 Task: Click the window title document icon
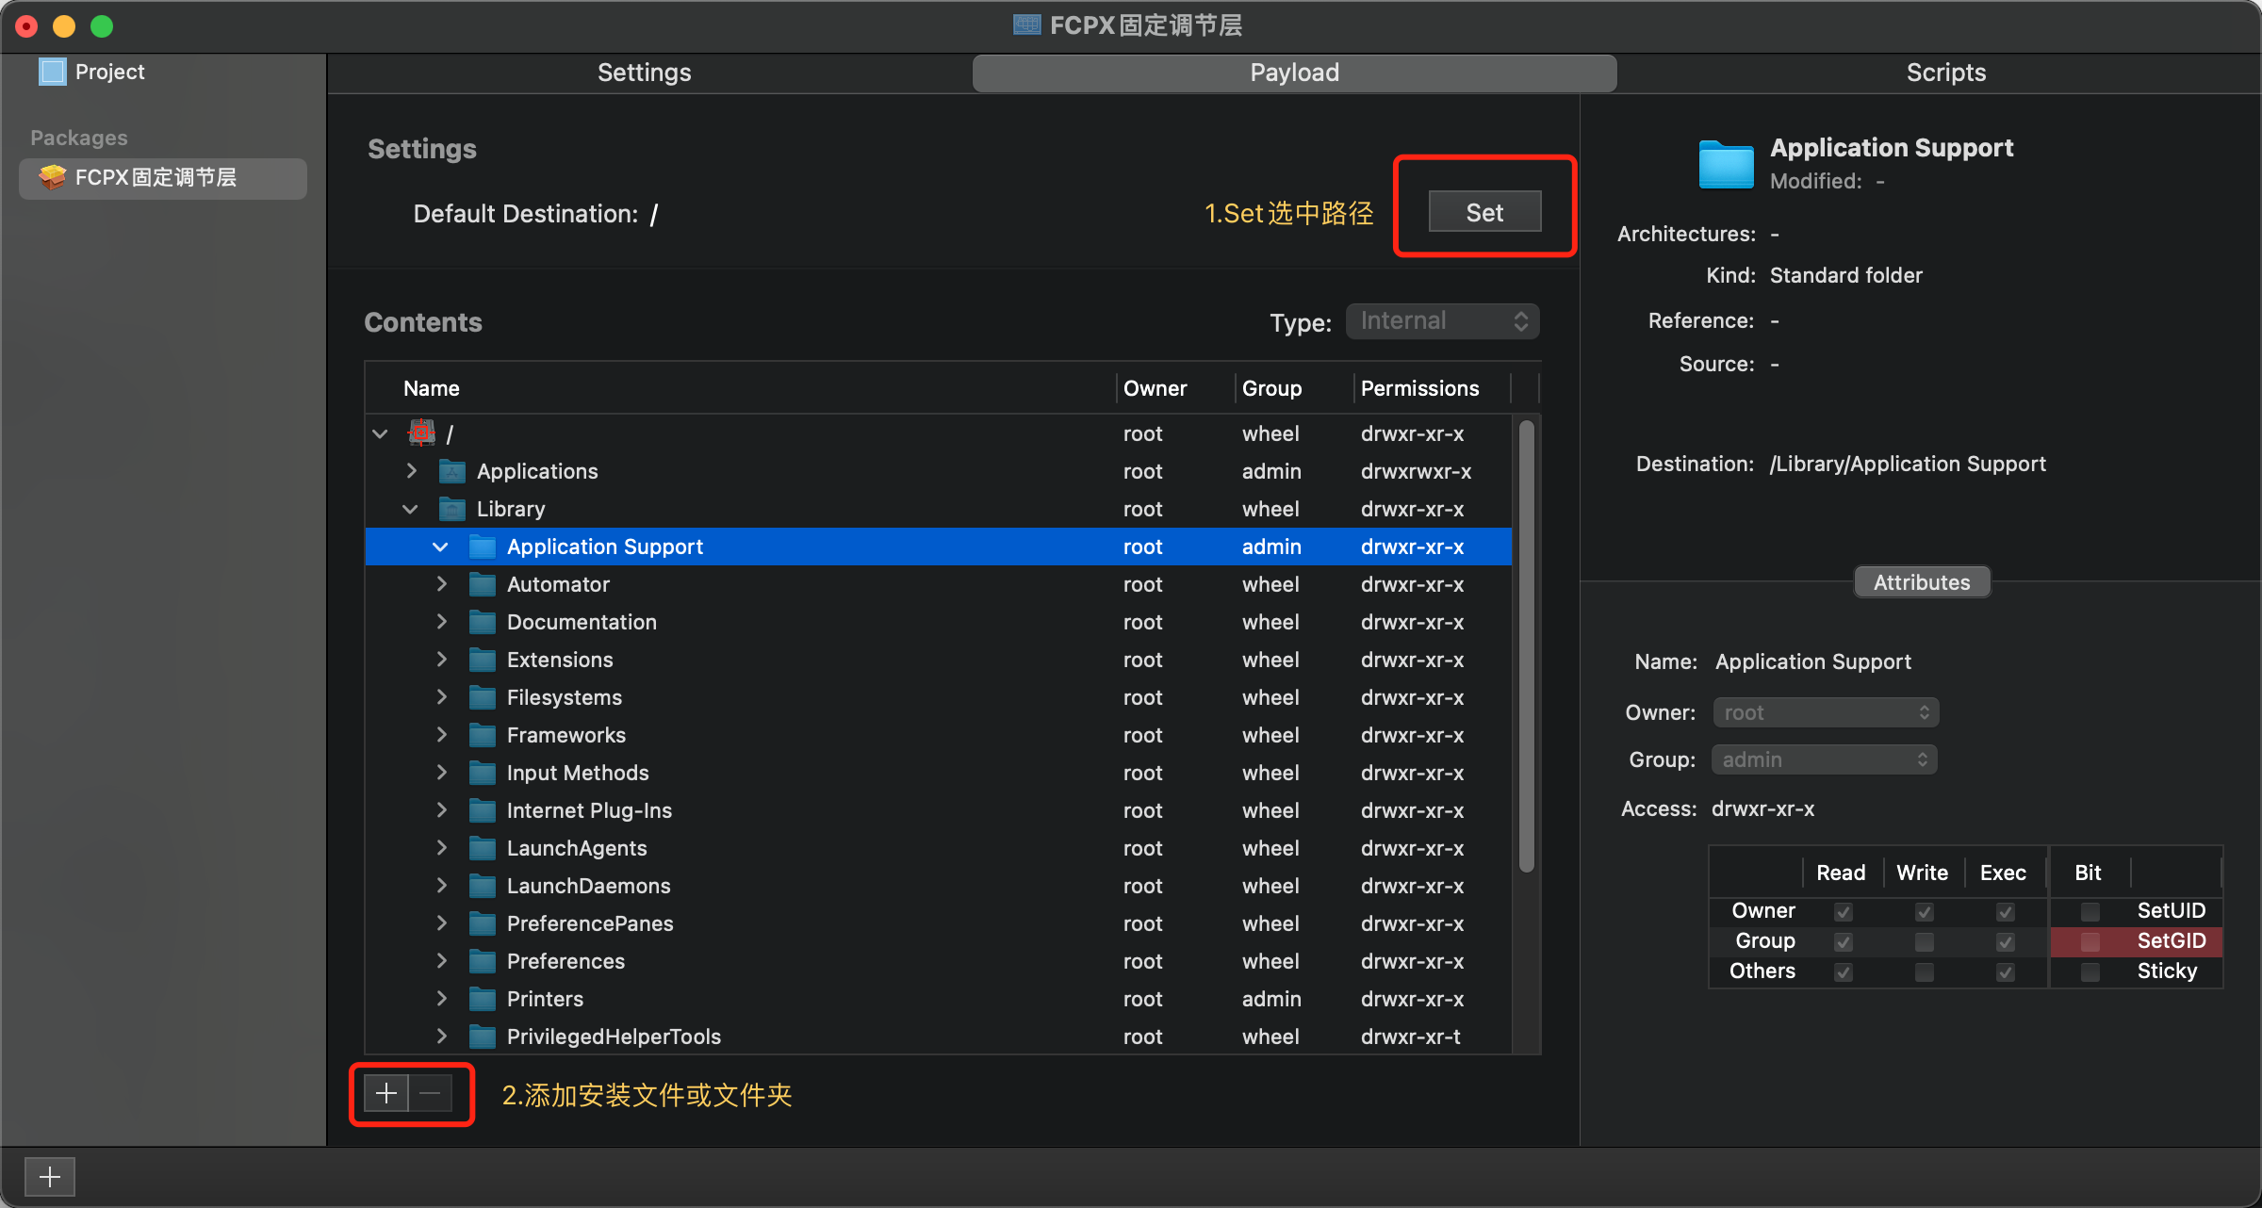click(1027, 24)
